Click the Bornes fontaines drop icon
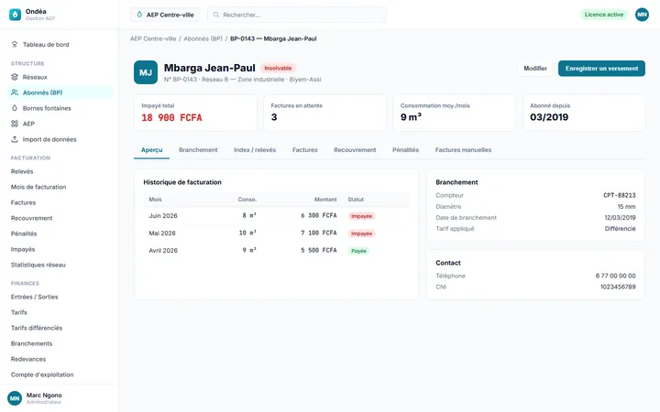The height and width of the screenshot is (412, 660). [15, 108]
